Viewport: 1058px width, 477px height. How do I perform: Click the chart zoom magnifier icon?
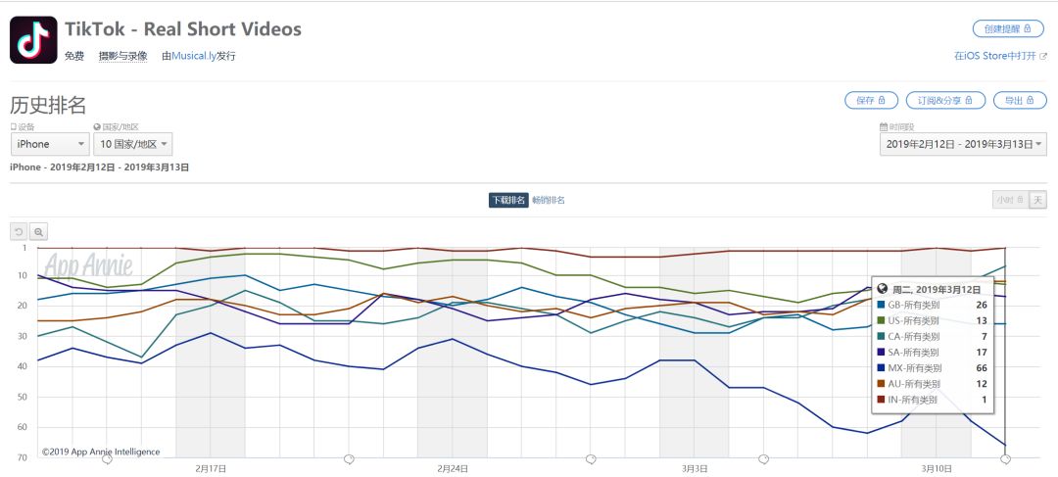(38, 232)
